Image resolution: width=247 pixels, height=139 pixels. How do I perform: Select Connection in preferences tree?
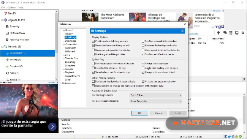(x=71, y=44)
